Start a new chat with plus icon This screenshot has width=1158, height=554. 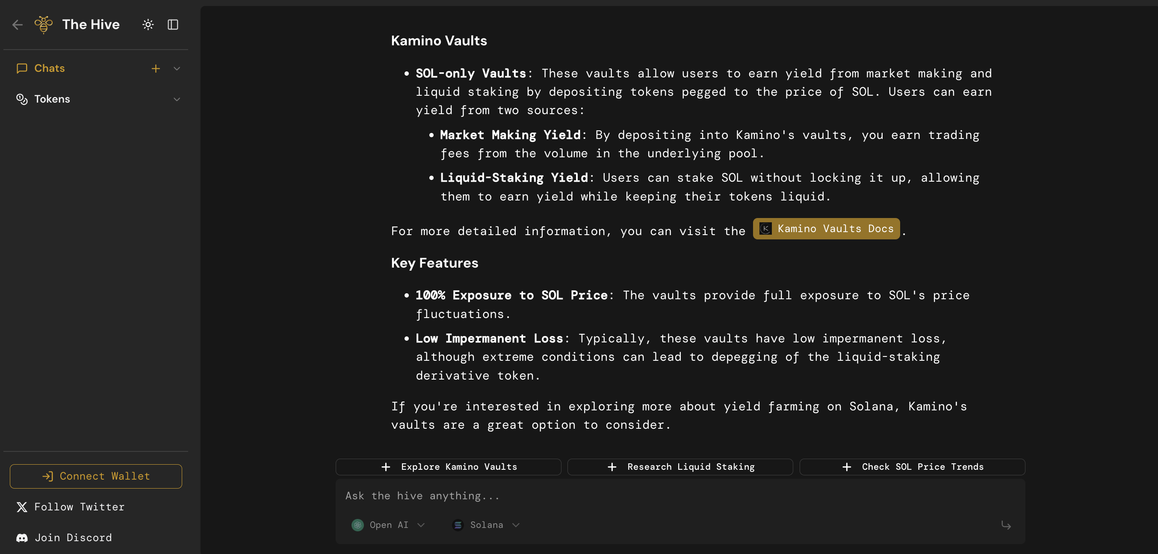156,68
